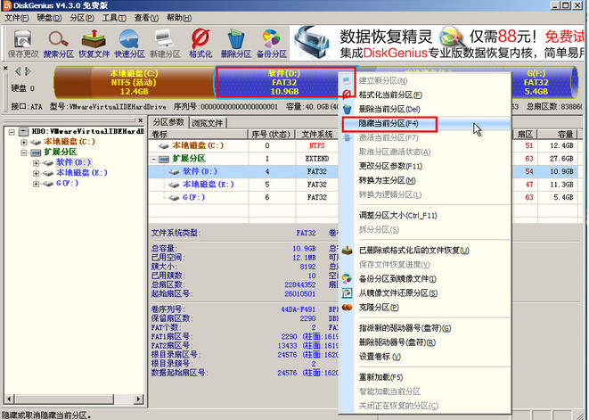Click the 删除分区 trash toolbar icon

coord(236,43)
